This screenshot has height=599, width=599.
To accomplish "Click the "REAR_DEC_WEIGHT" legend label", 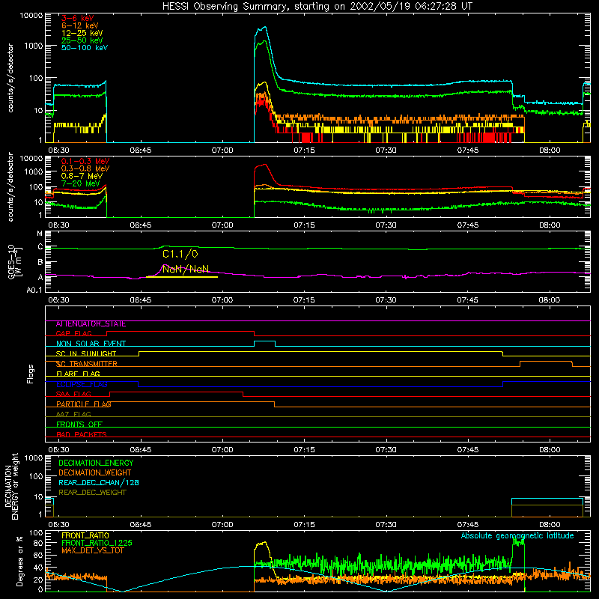I will [x=92, y=493].
